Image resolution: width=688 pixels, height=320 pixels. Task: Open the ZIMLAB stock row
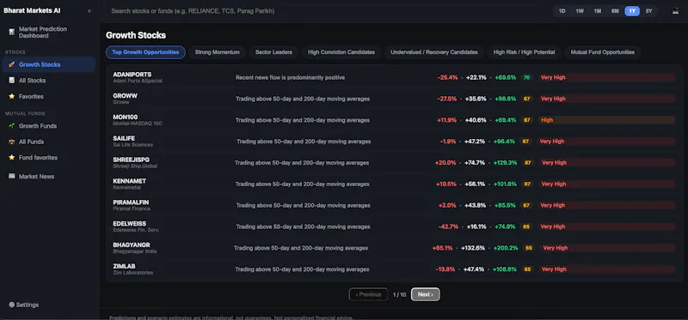click(x=394, y=269)
